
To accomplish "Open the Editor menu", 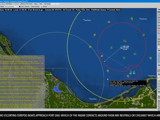I will (36, 4).
